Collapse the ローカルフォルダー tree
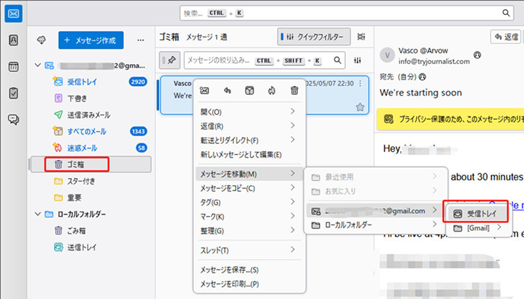Viewport: 524px width, 299px height. pos(38,214)
